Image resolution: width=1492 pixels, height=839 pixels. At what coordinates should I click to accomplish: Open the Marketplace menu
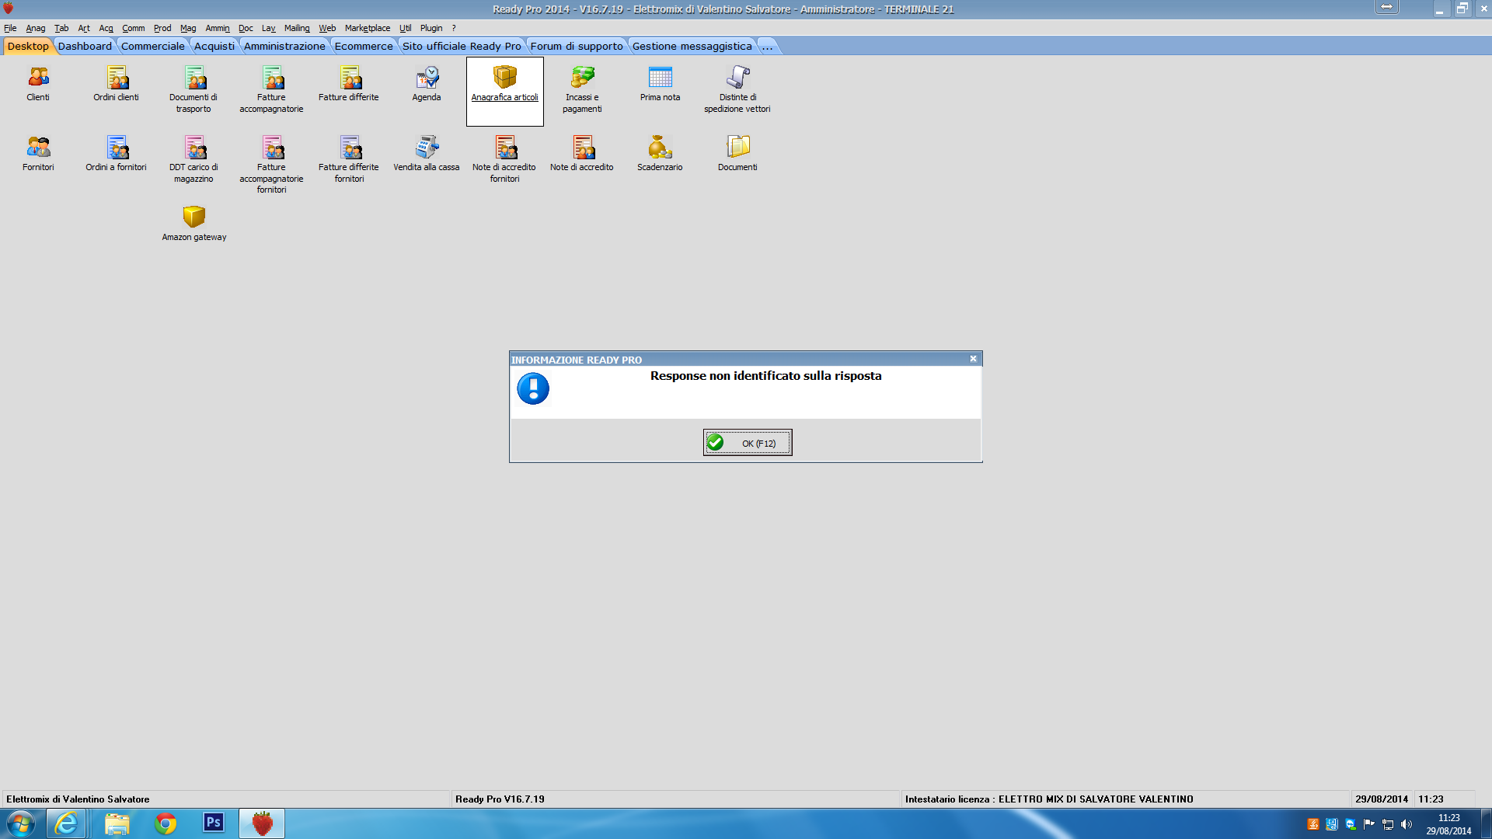click(368, 28)
